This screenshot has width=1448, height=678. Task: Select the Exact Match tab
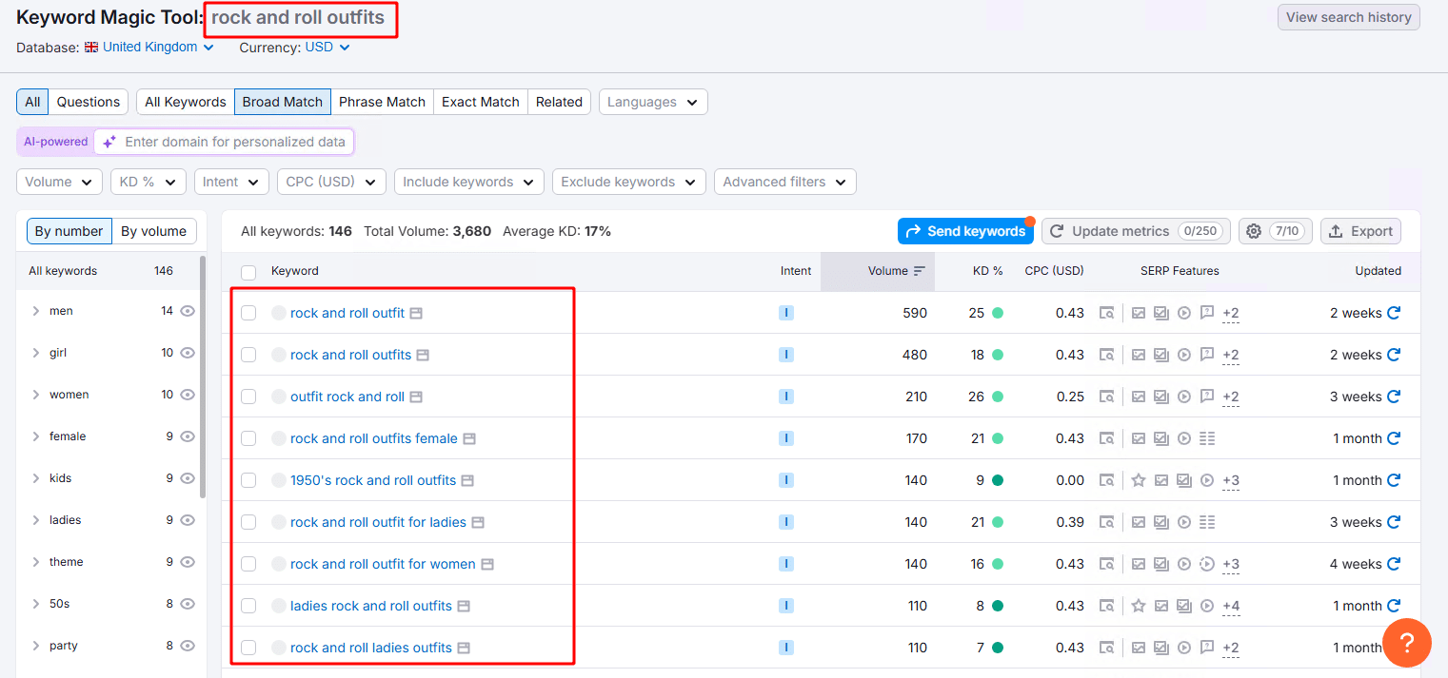[481, 102]
